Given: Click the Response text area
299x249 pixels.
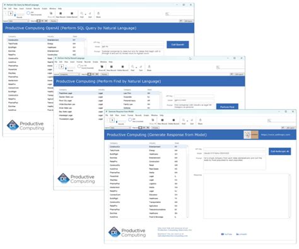Looking at the screenshot, I should point(247,196).
